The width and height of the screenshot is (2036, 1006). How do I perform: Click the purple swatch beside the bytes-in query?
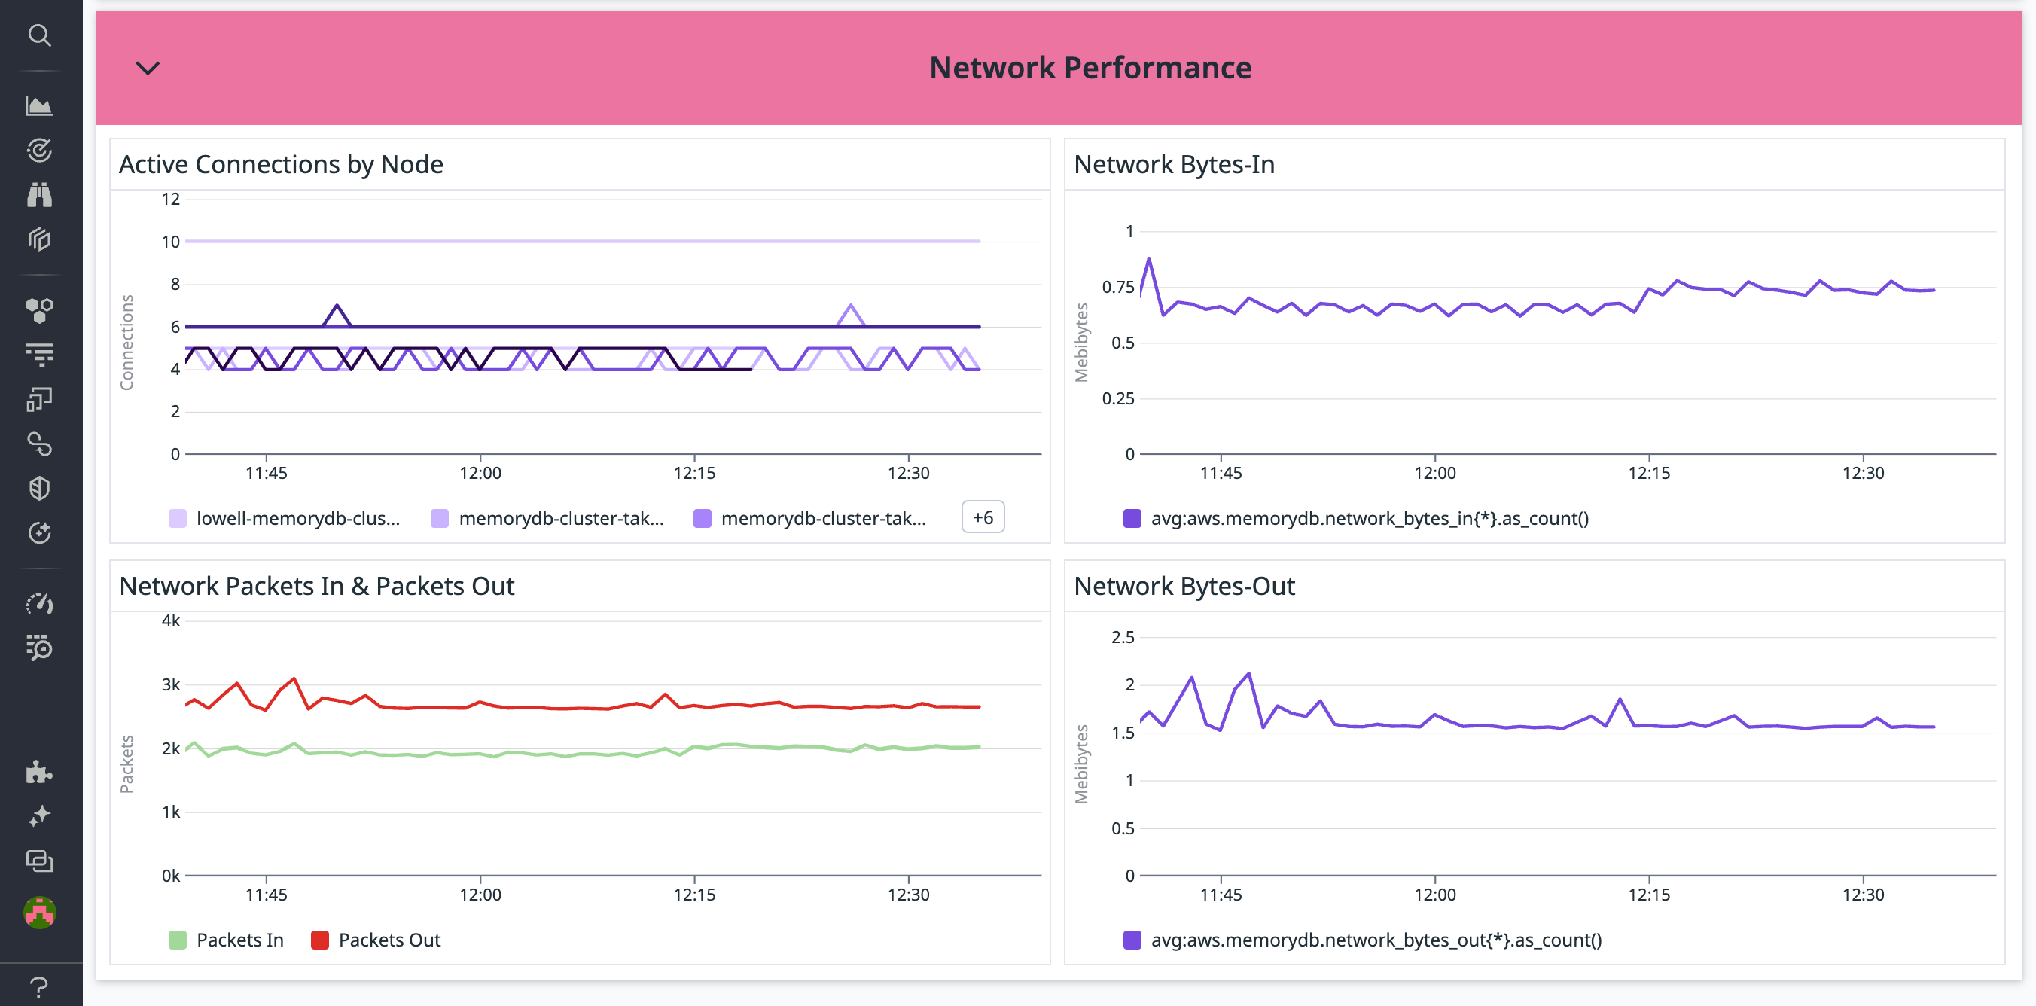pyautogui.click(x=1132, y=518)
